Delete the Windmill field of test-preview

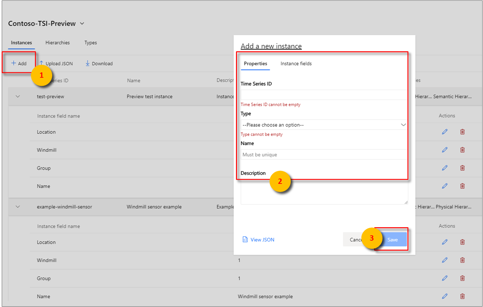coord(462,150)
